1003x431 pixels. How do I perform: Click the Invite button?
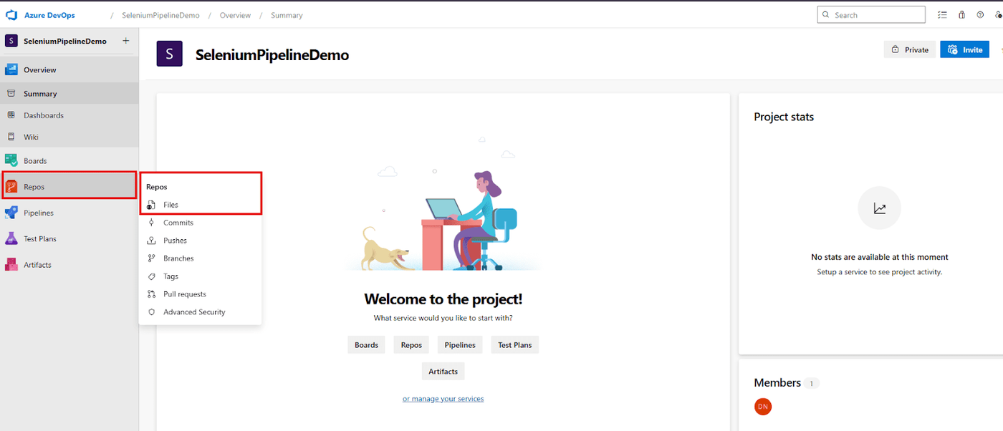click(x=964, y=49)
